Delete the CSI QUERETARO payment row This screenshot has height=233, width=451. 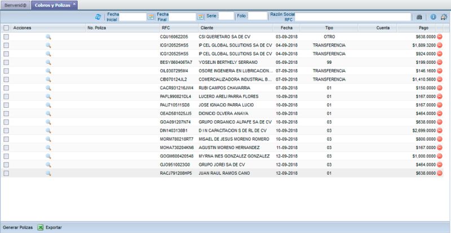pyautogui.click(x=440, y=36)
